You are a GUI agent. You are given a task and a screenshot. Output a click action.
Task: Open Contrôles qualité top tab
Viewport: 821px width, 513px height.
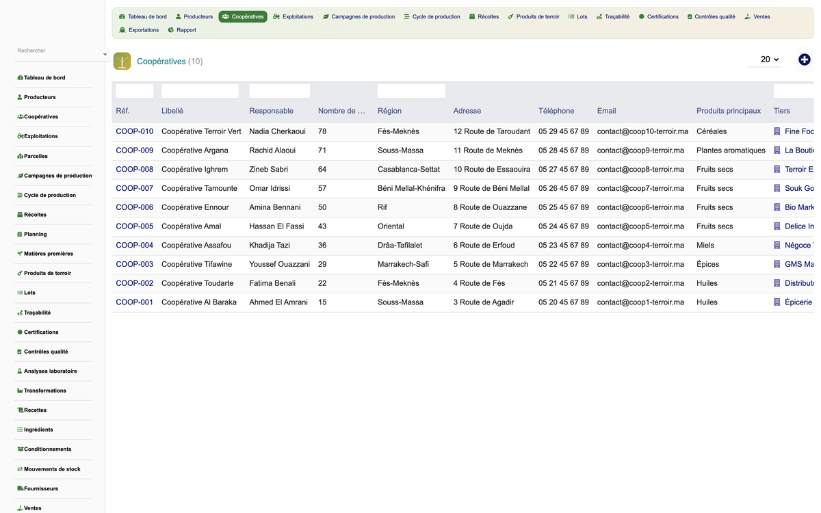(x=712, y=16)
